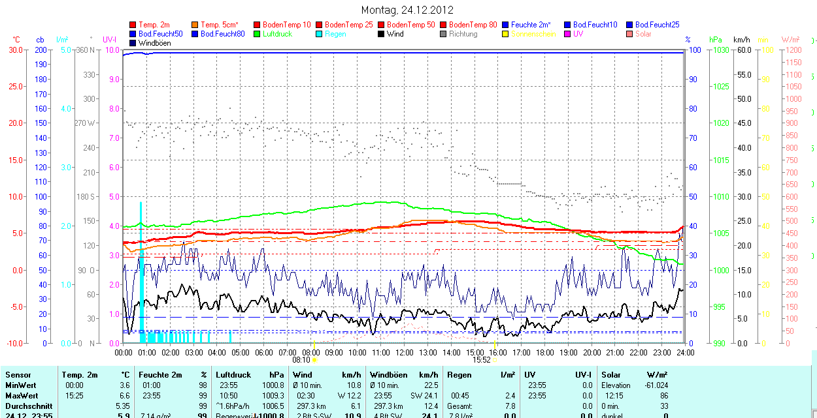Click the chart title Montag, 24.12.2012

pyautogui.click(x=407, y=10)
